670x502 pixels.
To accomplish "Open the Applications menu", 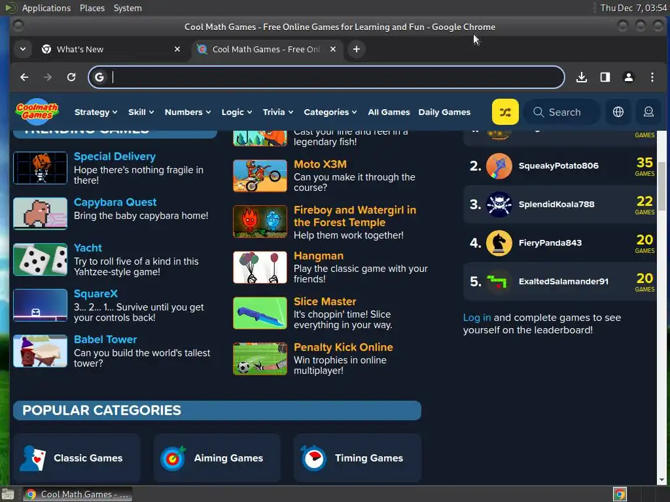I will 46,8.
